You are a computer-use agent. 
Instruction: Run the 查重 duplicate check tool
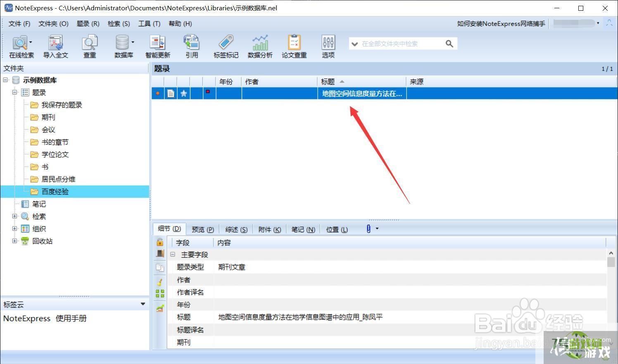coord(90,46)
